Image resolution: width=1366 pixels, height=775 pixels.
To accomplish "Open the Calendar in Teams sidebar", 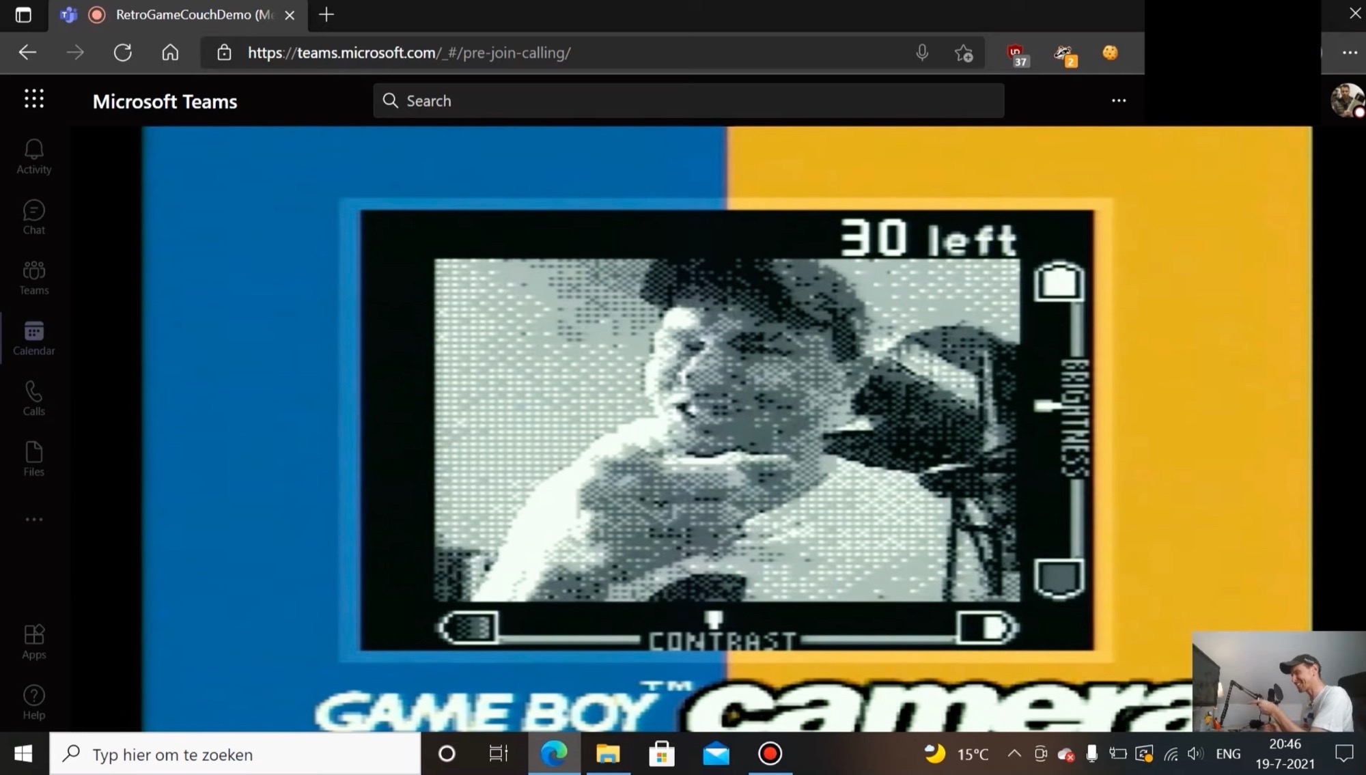I will coord(33,338).
